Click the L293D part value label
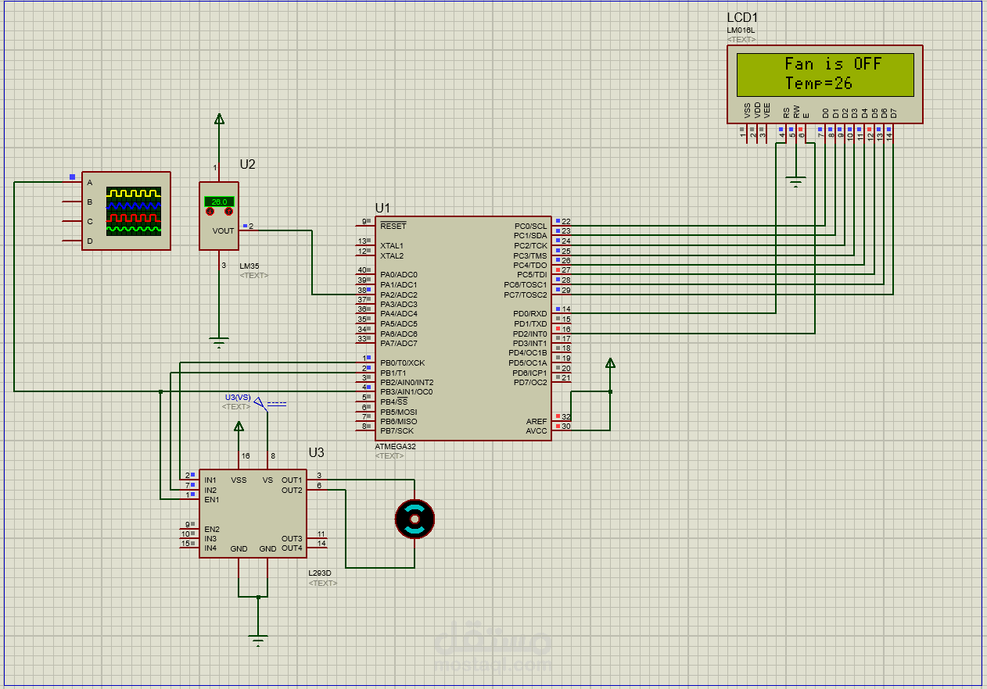Image resolution: width=987 pixels, height=689 pixels. [x=320, y=573]
